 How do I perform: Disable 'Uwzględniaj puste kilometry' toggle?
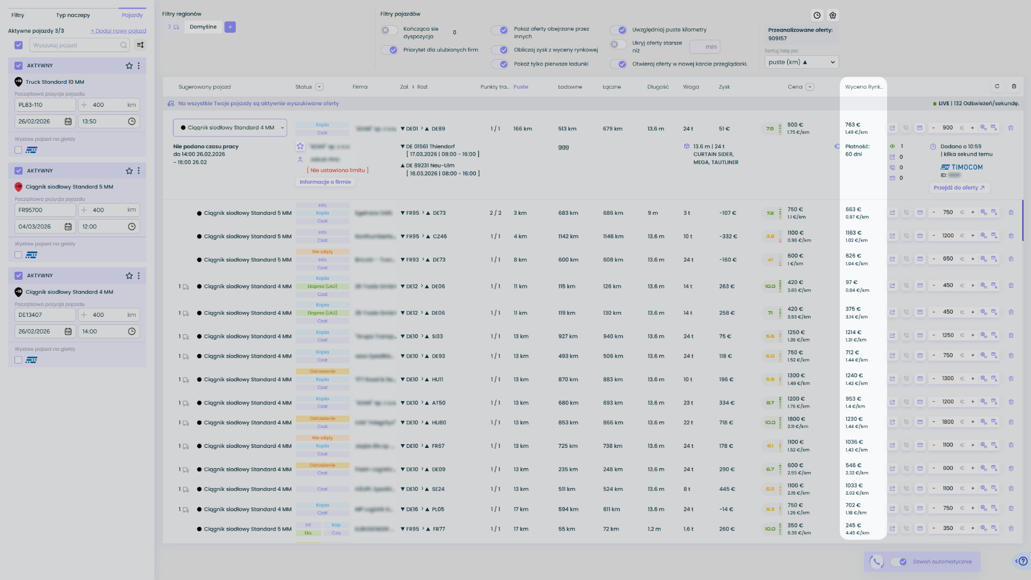tap(618, 30)
